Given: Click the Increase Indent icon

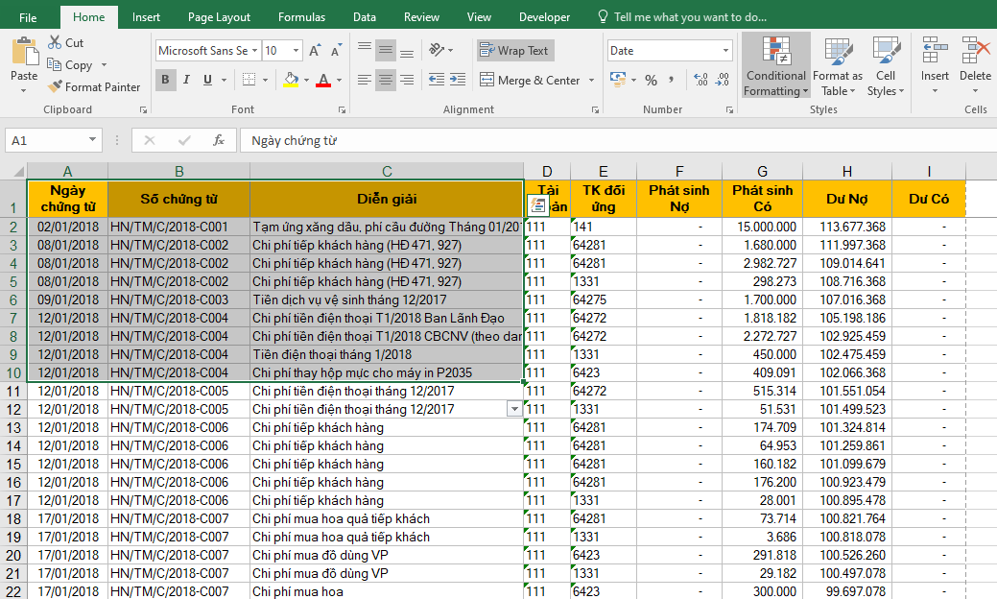Looking at the screenshot, I should [458, 81].
